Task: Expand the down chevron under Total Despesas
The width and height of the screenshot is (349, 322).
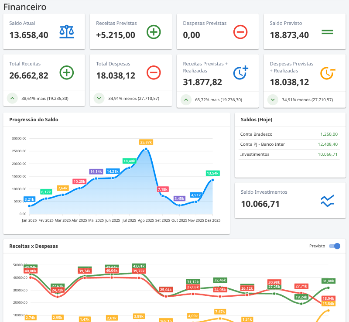Action: pos(99,98)
